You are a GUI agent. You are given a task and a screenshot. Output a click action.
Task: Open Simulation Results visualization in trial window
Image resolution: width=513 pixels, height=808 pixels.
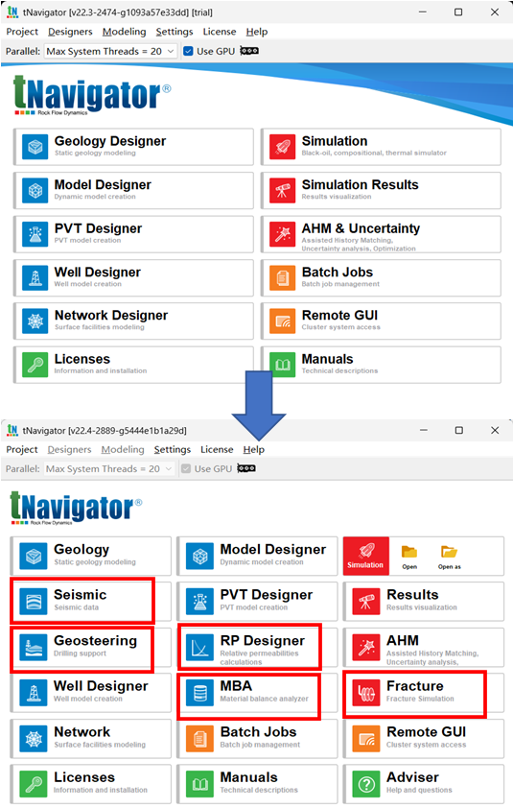(381, 191)
